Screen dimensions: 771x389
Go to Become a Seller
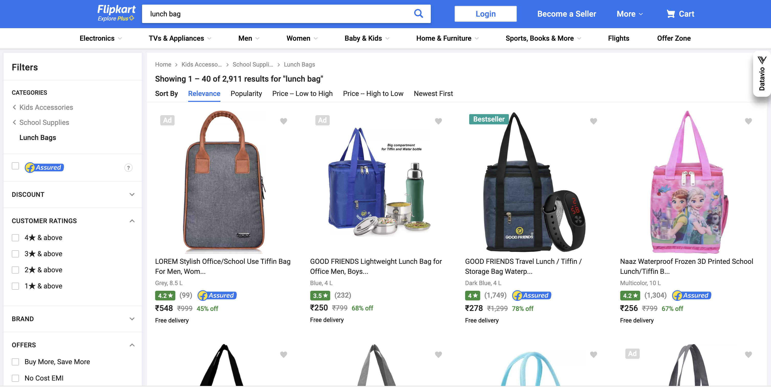click(566, 14)
